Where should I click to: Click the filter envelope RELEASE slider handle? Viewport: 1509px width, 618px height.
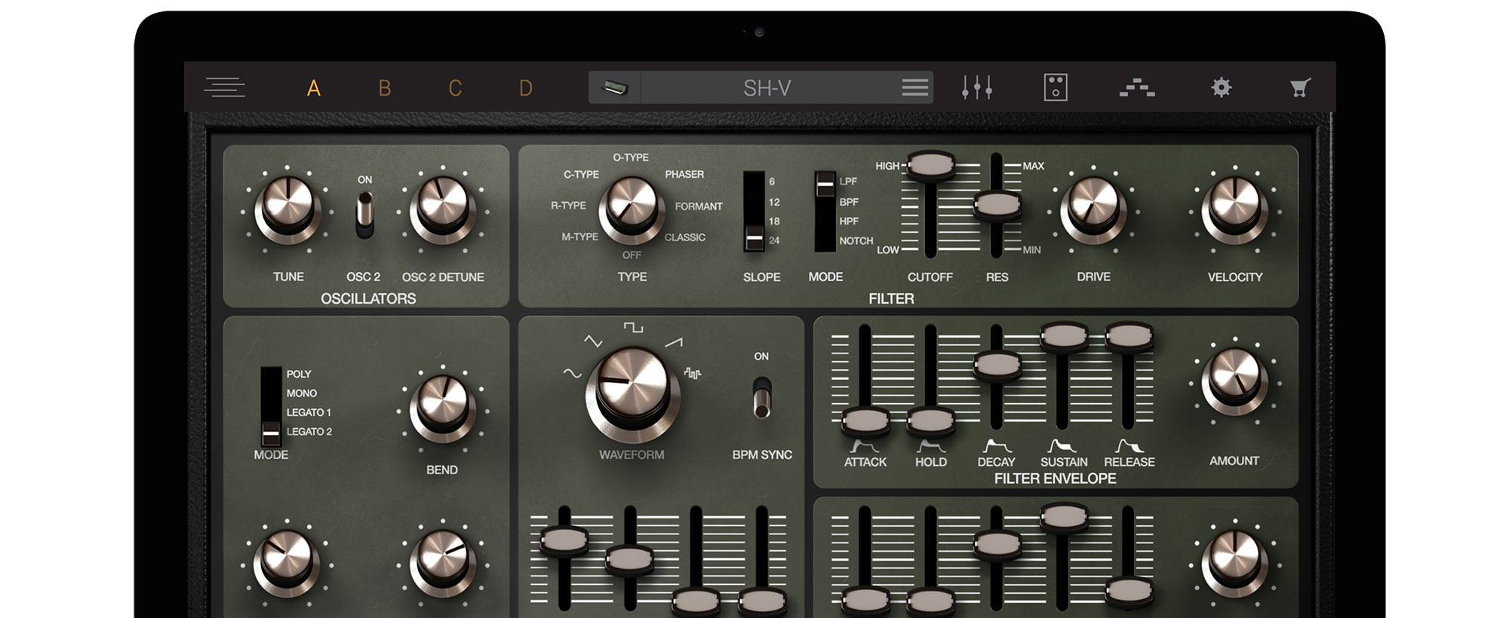[1129, 335]
